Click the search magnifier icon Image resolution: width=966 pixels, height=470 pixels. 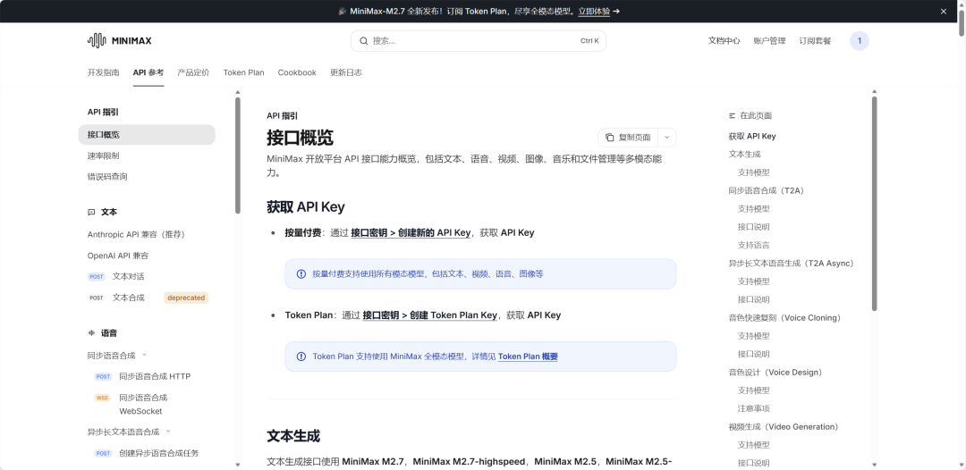coord(363,41)
